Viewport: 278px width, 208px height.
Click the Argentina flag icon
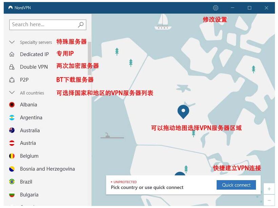click(12, 118)
